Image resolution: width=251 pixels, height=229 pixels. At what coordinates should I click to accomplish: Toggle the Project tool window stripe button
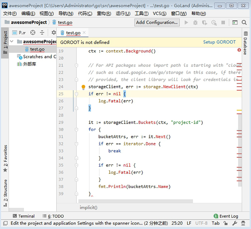tap(5, 43)
